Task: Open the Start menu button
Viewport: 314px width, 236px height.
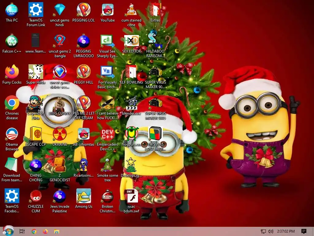Action: 8,231
